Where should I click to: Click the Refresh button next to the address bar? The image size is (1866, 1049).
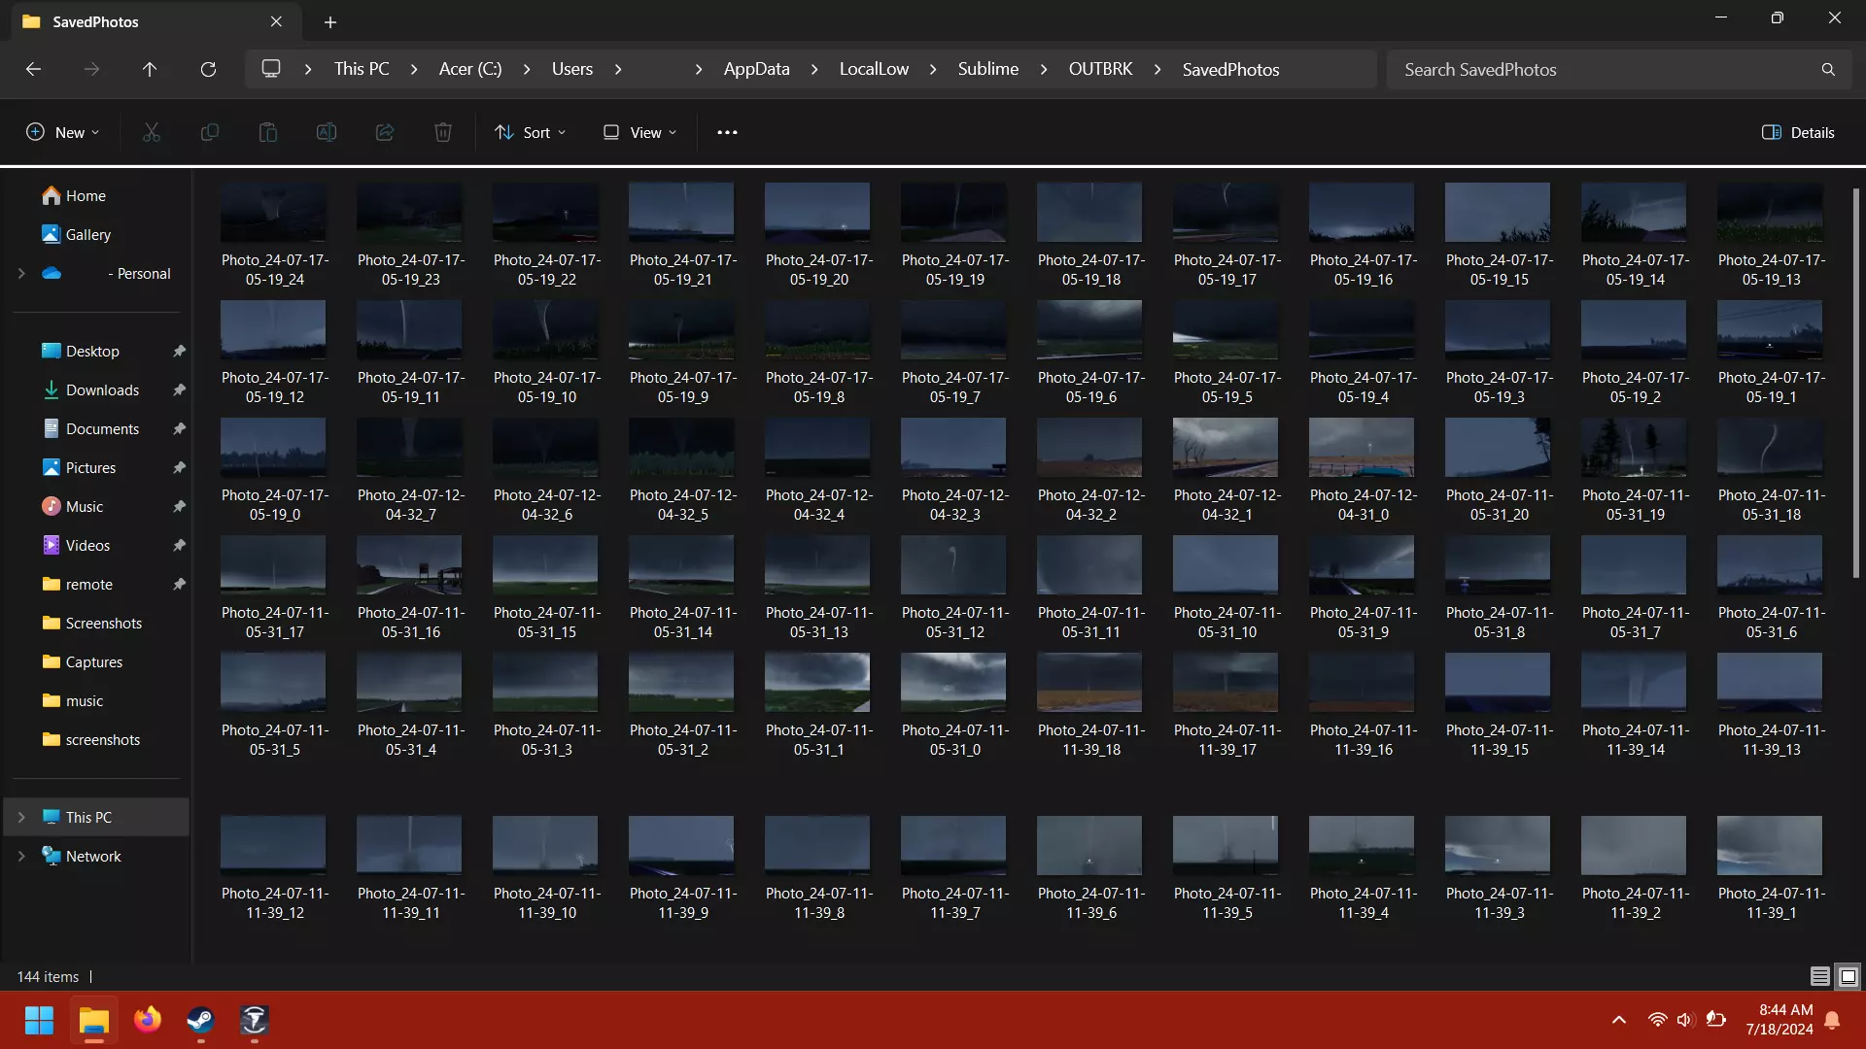click(x=208, y=69)
